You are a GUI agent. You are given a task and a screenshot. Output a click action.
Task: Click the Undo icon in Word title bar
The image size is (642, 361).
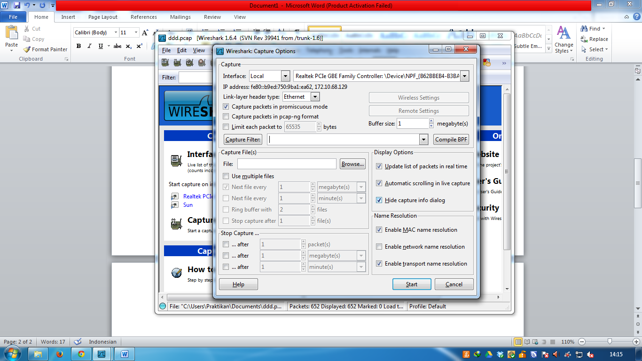27,5
